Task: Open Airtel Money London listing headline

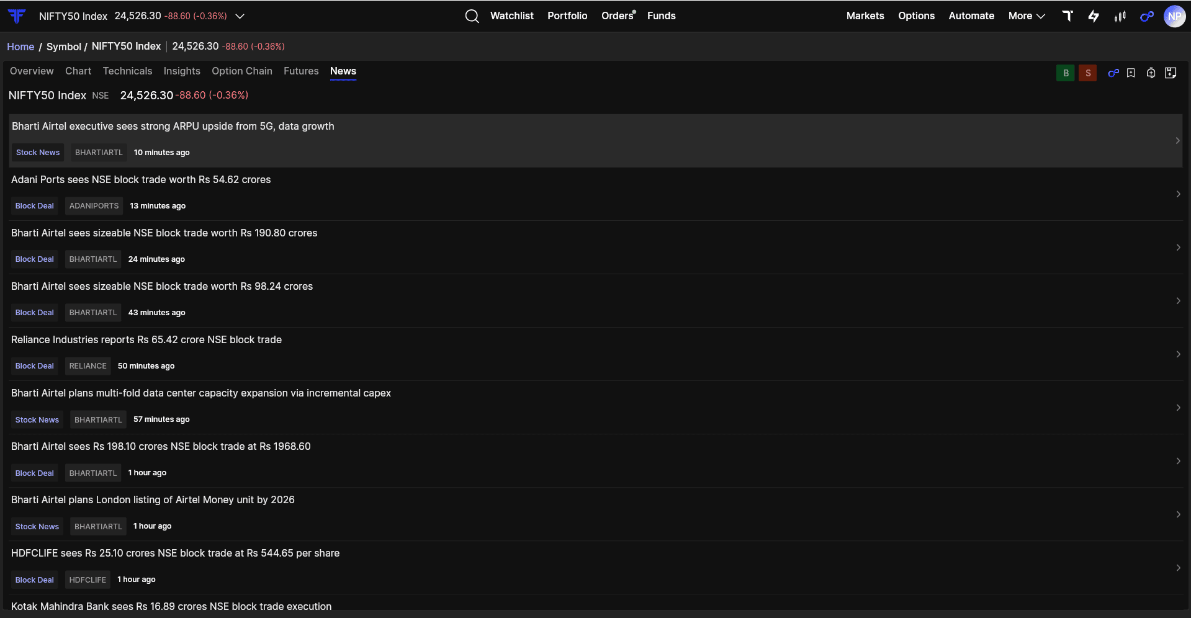Action: point(153,500)
